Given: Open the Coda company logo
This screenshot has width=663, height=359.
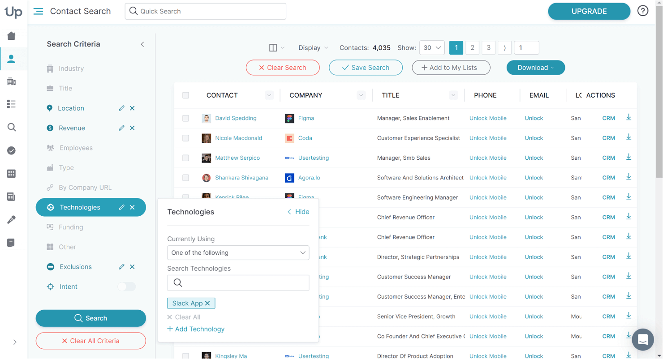Looking at the screenshot, I should point(289,138).
